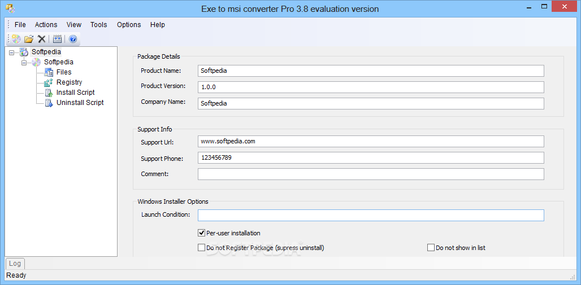Collapse the root Softpedia tree node
Screen dimensions: 581x285
(12, 52)
